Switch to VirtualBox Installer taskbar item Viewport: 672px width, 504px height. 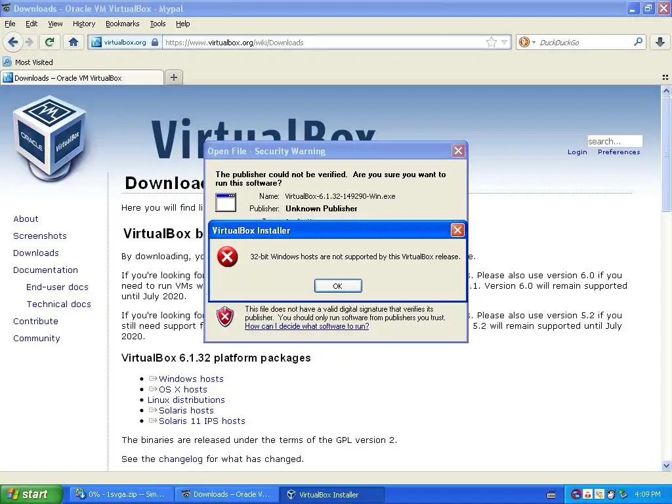coord(331,494)
